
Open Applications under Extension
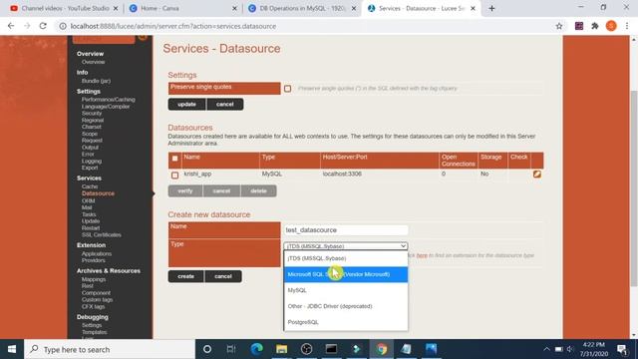97,253
